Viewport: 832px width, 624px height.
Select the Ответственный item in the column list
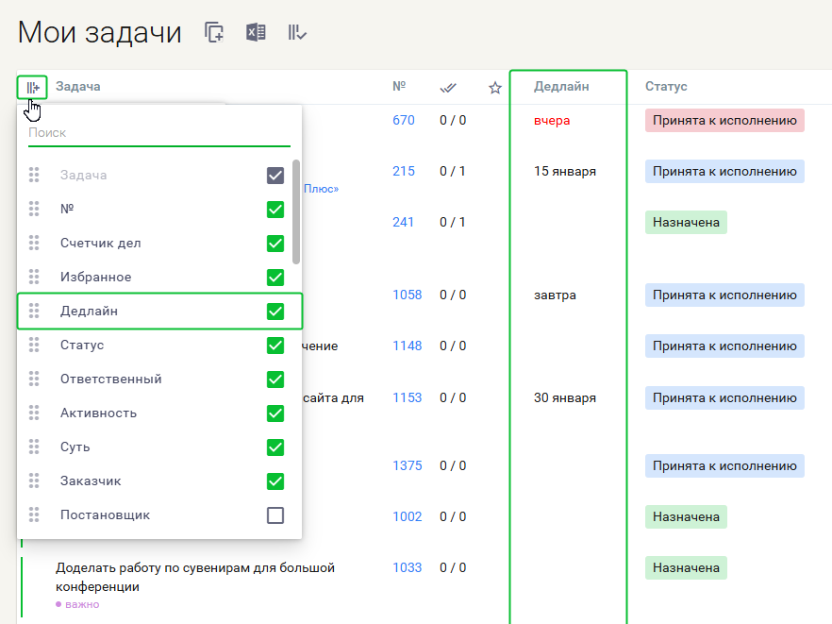[111, 379]
